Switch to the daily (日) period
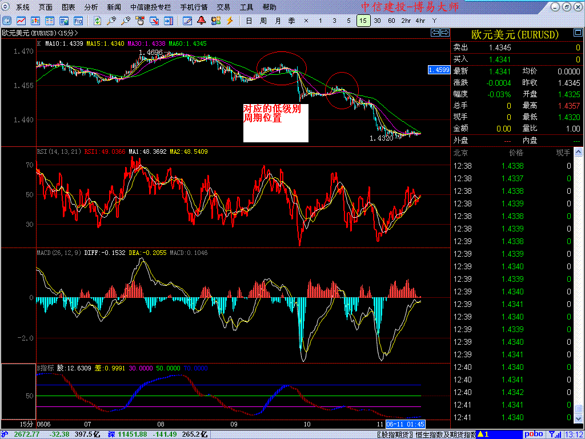The height and width of the screenshot is (439, 585). [x=249, y=21]
